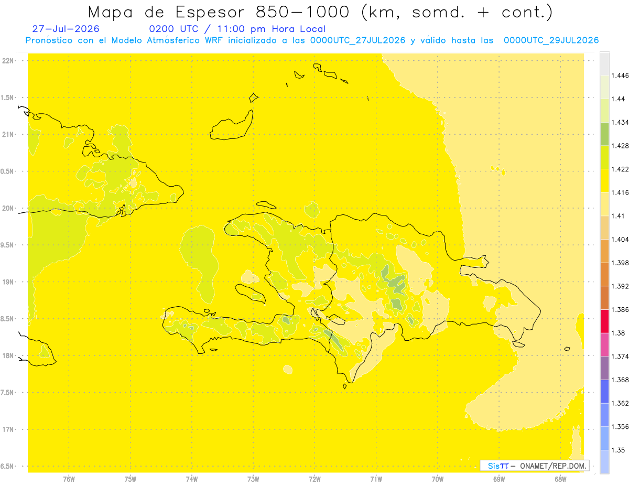Click the '8.5N' latitude label
629x486 pixels.
click(x=8, y=319)
